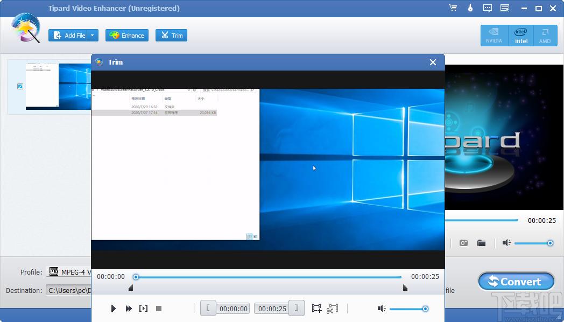The image size is (564, 322).
Task: Close the Trim dialog
Action: click(x=433, y=62)
